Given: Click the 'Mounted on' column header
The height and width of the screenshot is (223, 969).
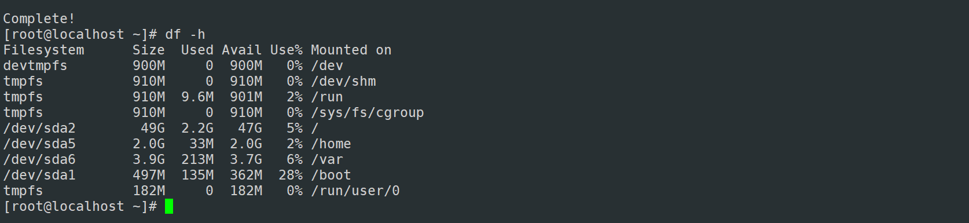Looking at the screenshot, I should pos(351,50).
